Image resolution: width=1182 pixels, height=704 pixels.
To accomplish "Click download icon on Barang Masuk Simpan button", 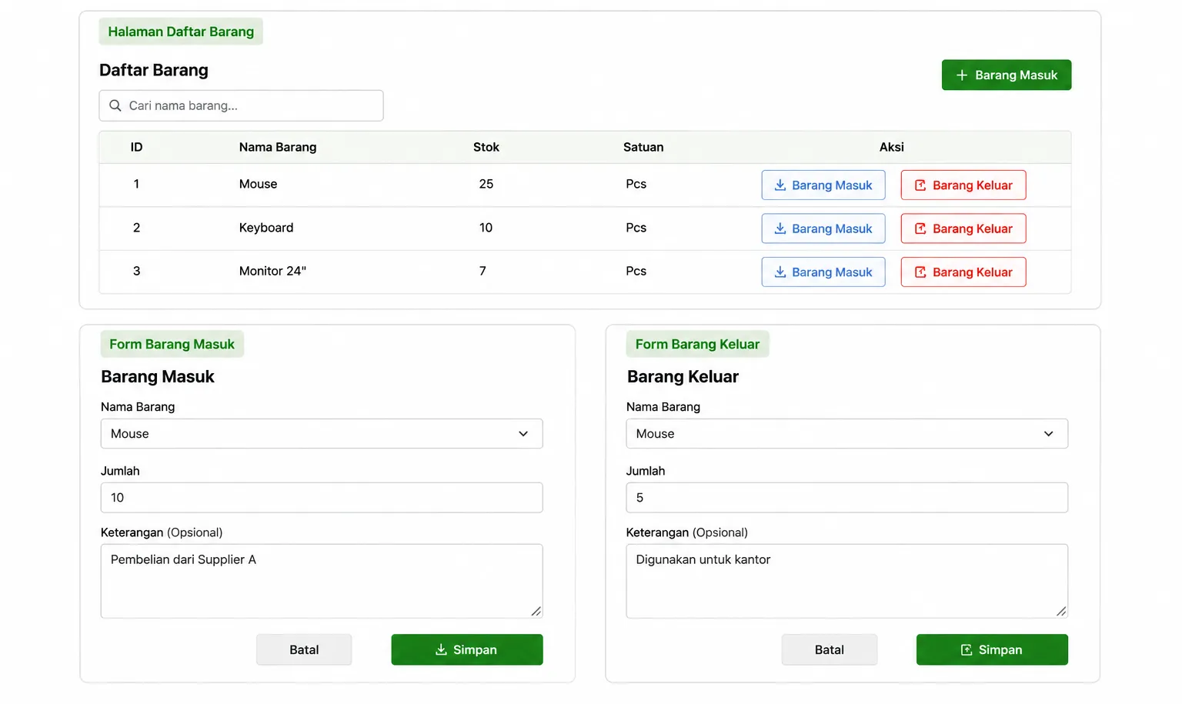I will (441, 650).
